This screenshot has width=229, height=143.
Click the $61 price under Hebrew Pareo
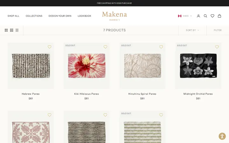click(31, 99)
